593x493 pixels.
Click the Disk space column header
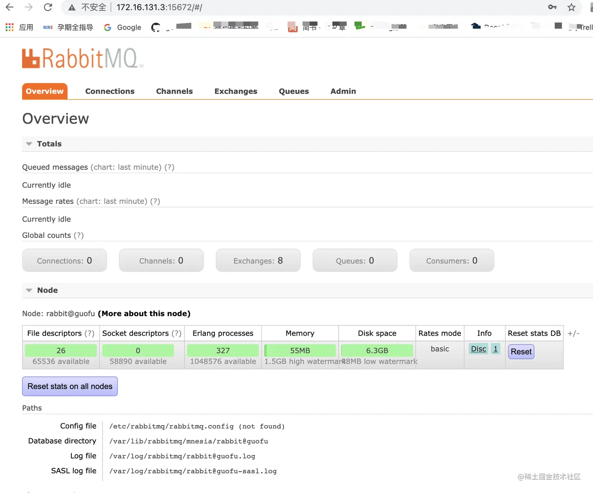[377, 333]
